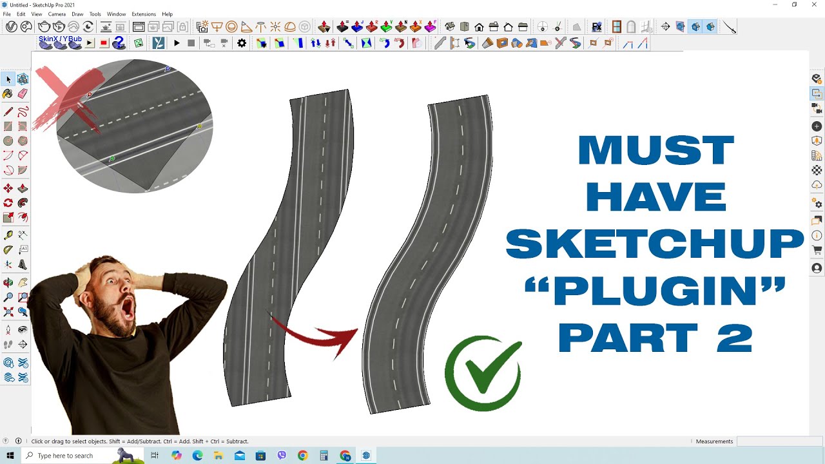Image resolution: width=825 pixels, height=464 pixels.
Task: Open the Windows Start menu
Action: tap(10, 456)
